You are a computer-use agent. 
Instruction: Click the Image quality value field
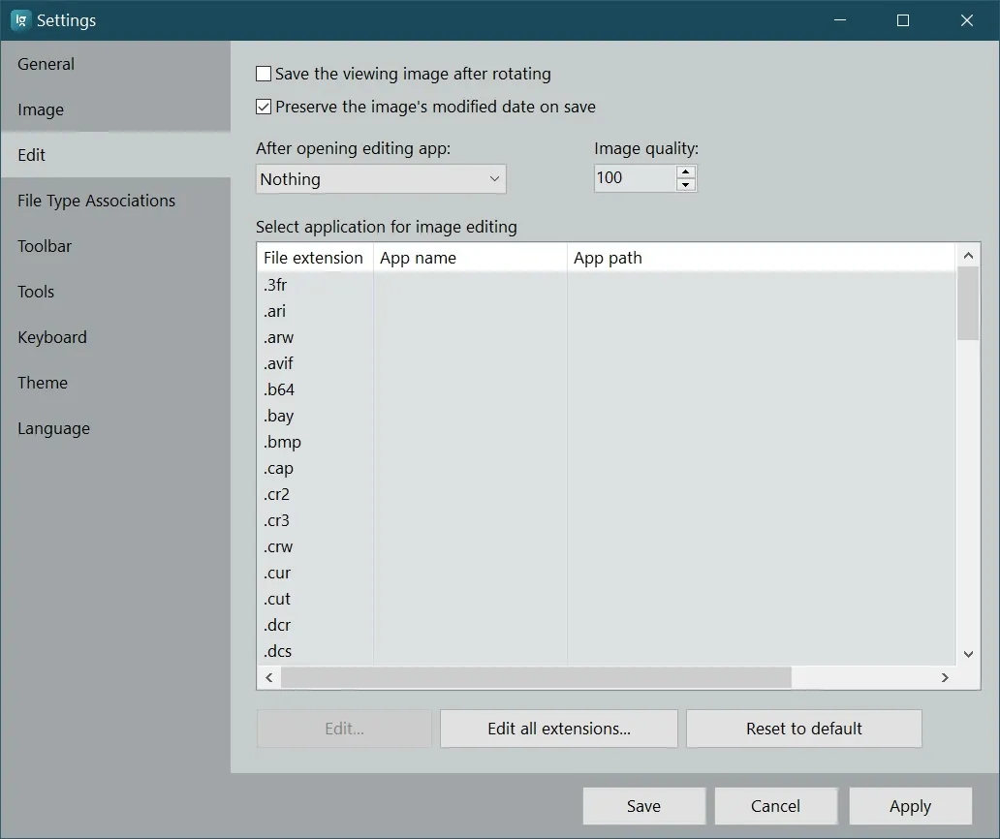(635, 178)
